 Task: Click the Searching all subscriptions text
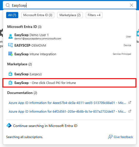click(x=25, y=137)
